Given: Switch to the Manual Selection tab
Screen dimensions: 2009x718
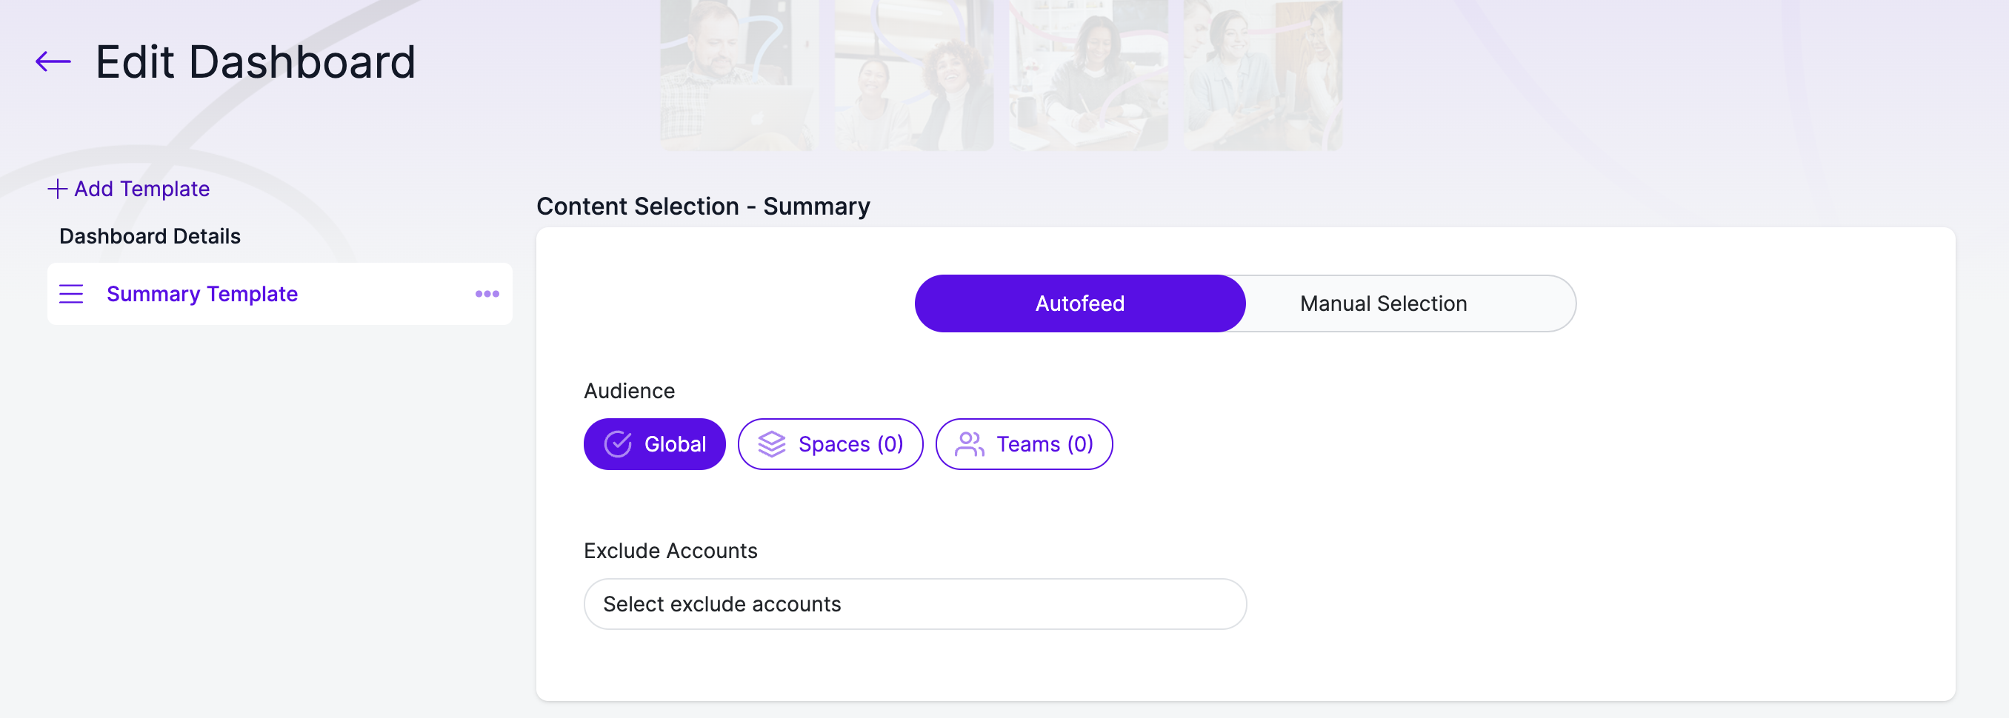Looking at the screenshot, I should pos(1383,303).
